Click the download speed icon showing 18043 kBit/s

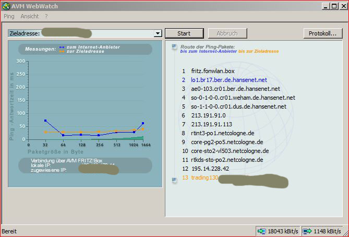click(261, 231)
